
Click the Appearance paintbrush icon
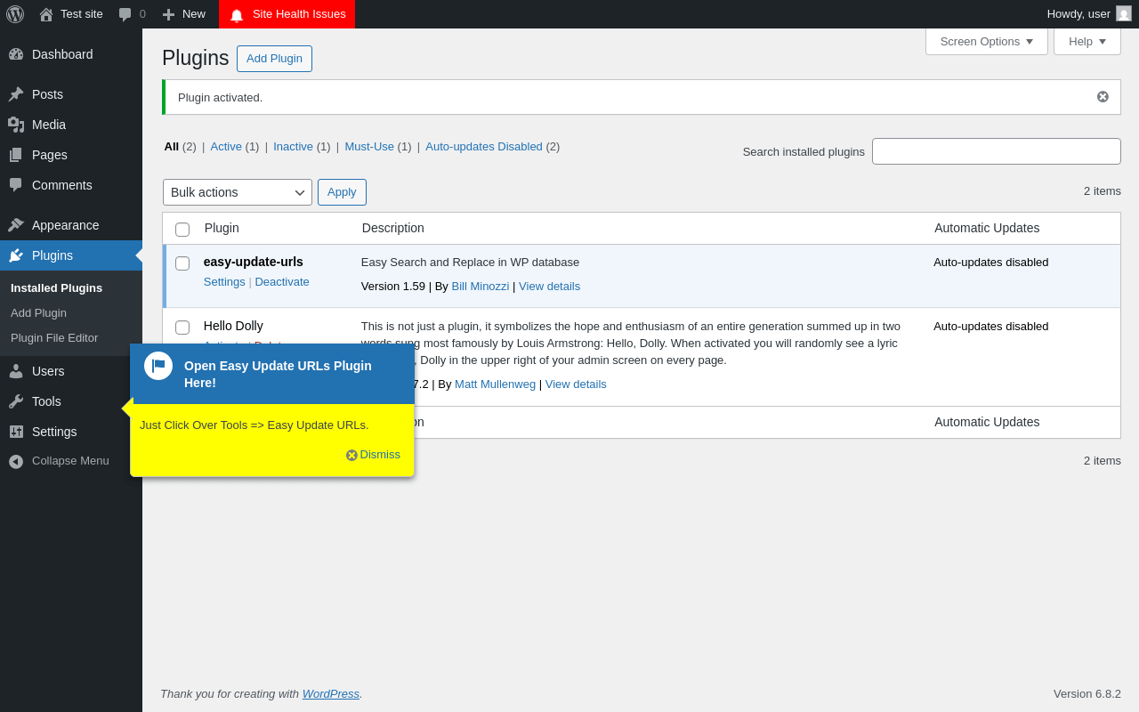(16, 225)
